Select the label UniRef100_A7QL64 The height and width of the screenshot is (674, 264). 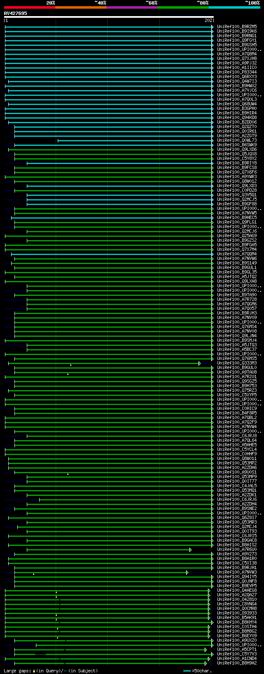[x=237, y=441]
